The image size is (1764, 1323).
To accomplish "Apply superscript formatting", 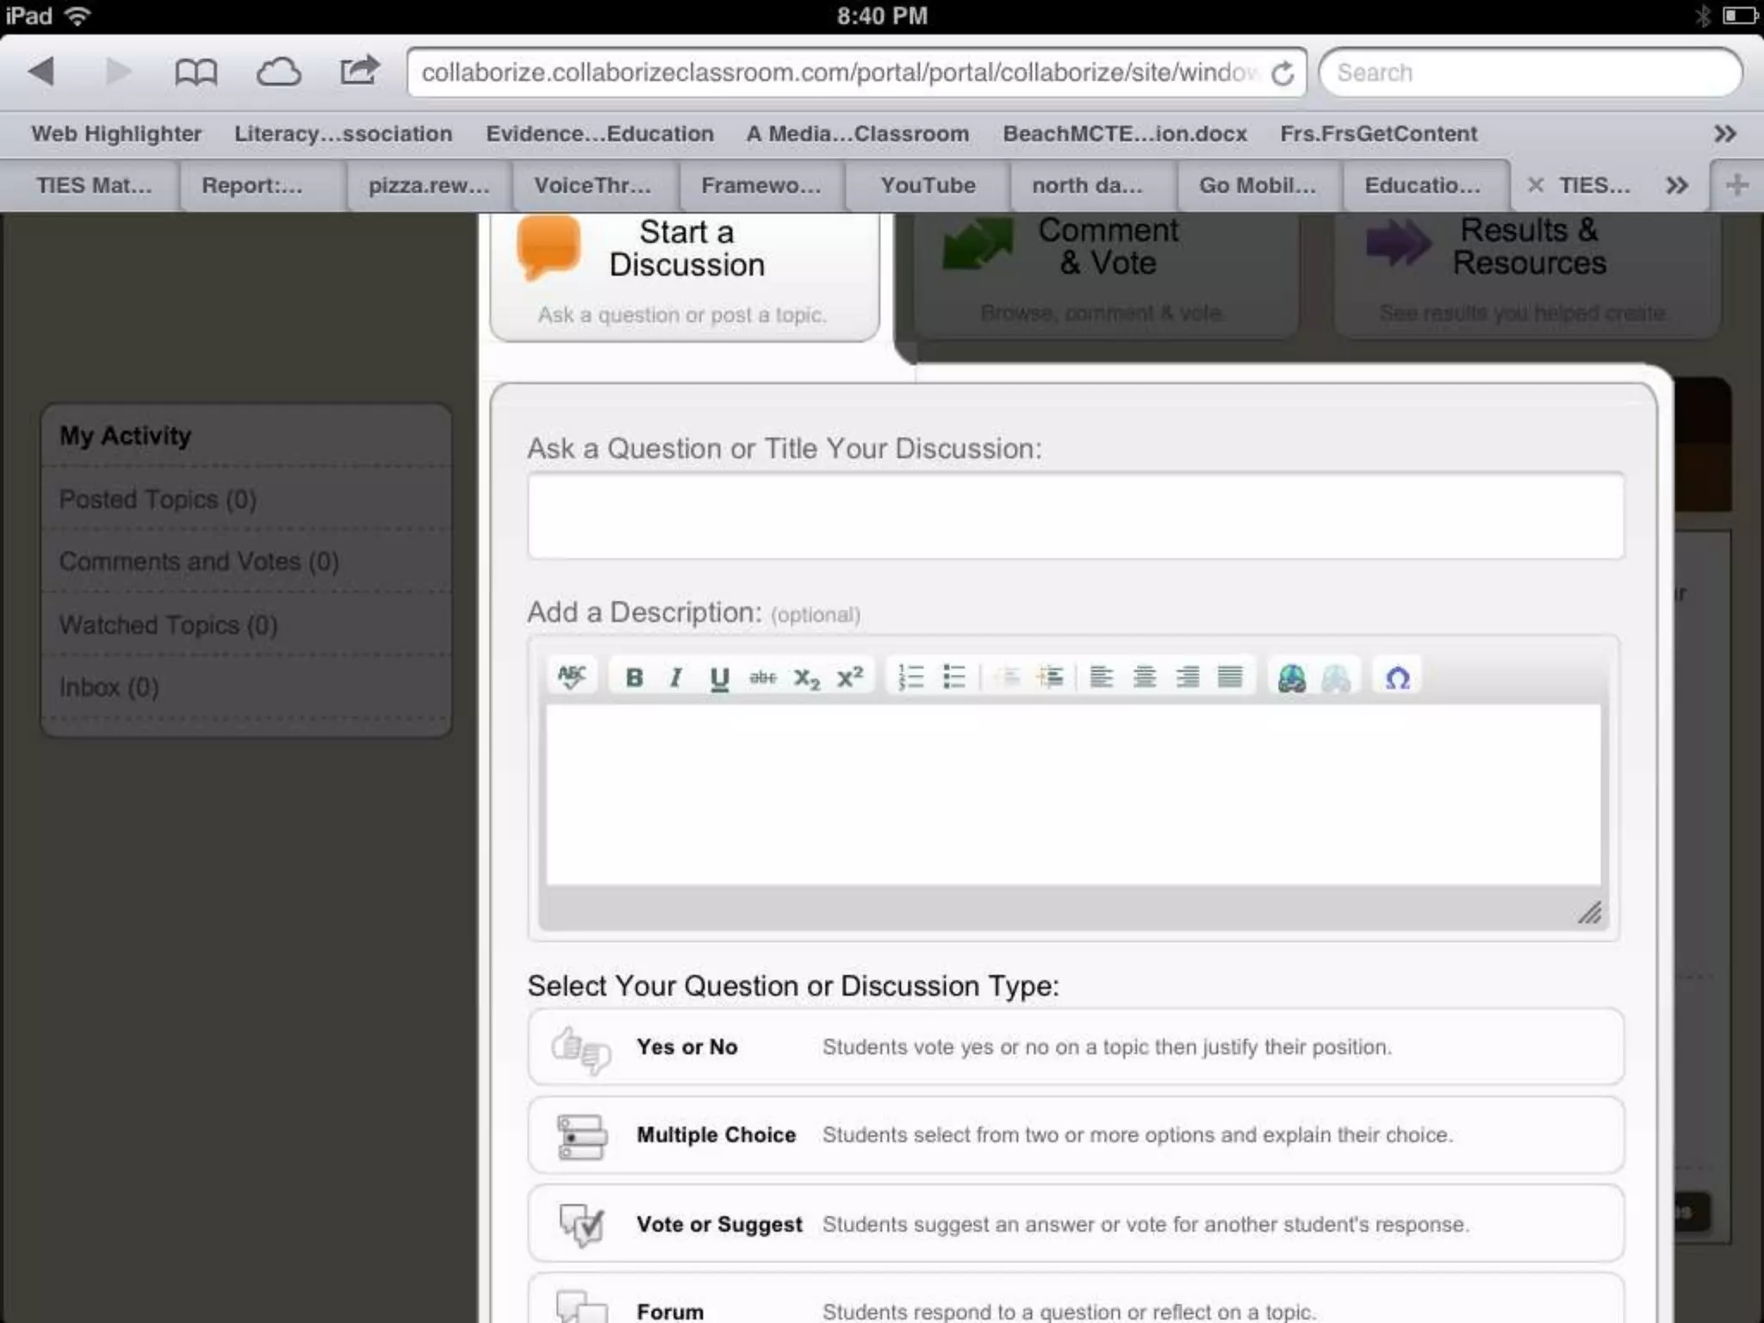I will (x=850, y=678).
